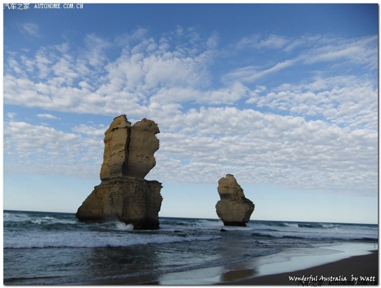This screenshot has height=288, width=381.
Task: Click the wispy clouds in the upper right
Action: point(327,55)
